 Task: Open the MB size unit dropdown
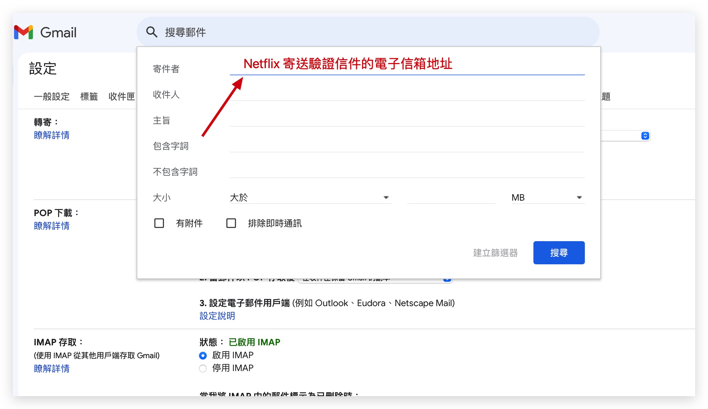pyautogui.click(x=548, y=197)
